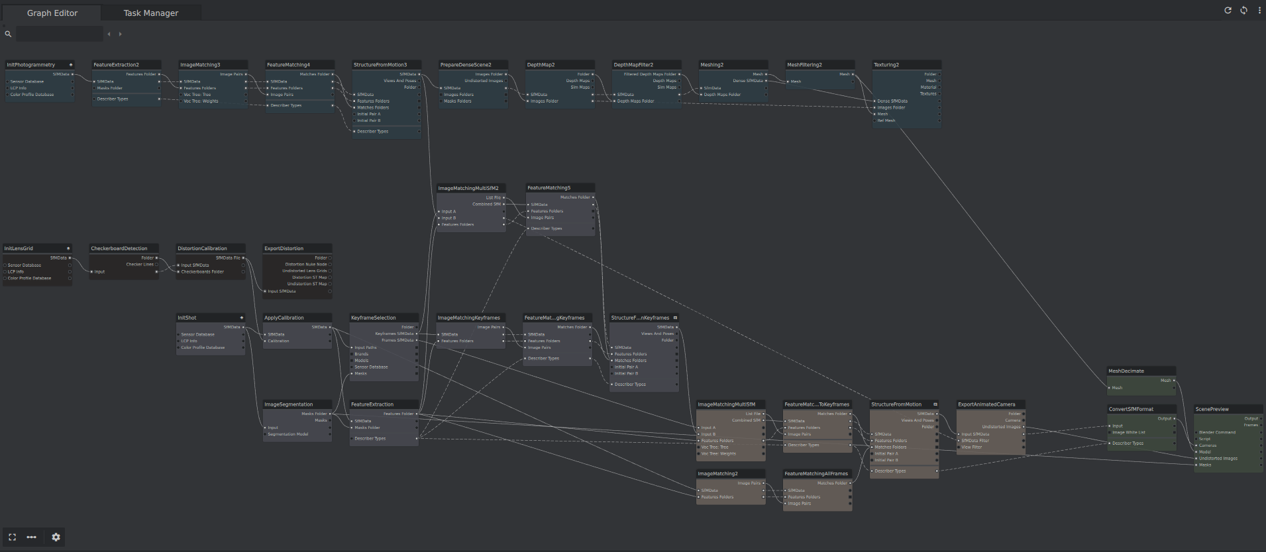Select the ExportDistortion node header
The height and width of the screenshot is (552, 1266).
pyautogui.click(x=284, y=249)
